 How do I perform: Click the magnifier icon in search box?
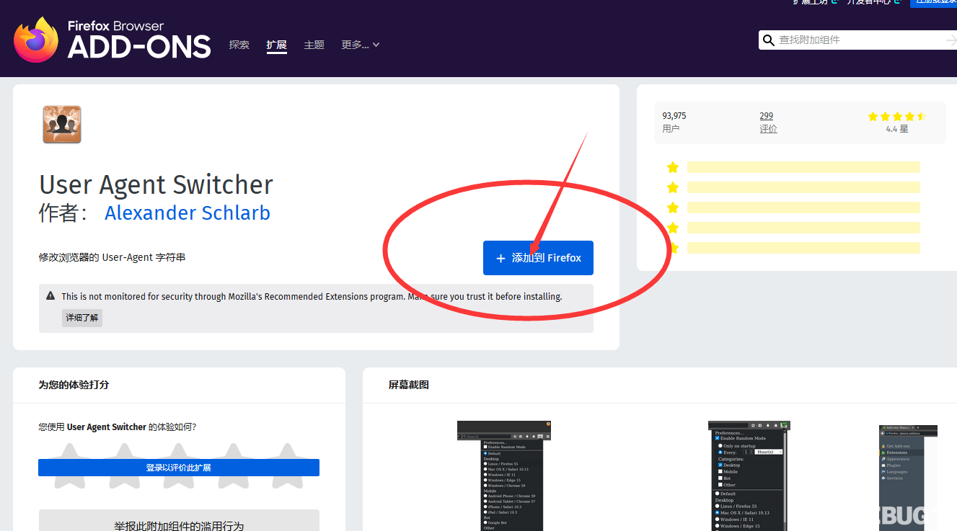tap(769, 40)
